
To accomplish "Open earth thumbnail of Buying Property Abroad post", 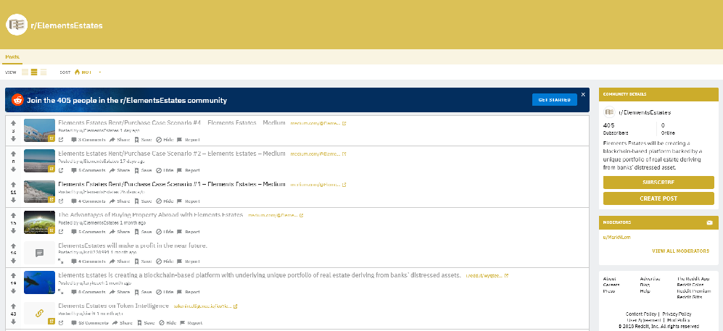I will click(39, 222).
